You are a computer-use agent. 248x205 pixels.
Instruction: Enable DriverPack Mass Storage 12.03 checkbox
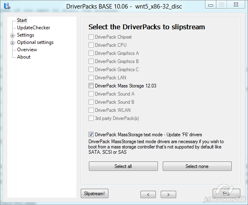[91, 86]
